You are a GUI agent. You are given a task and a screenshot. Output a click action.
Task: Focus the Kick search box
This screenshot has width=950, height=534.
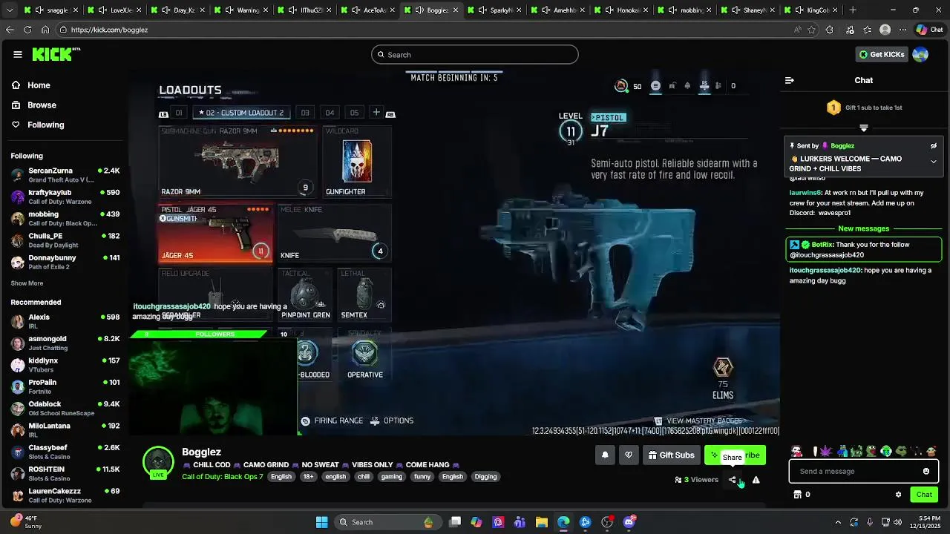point(475,54)
